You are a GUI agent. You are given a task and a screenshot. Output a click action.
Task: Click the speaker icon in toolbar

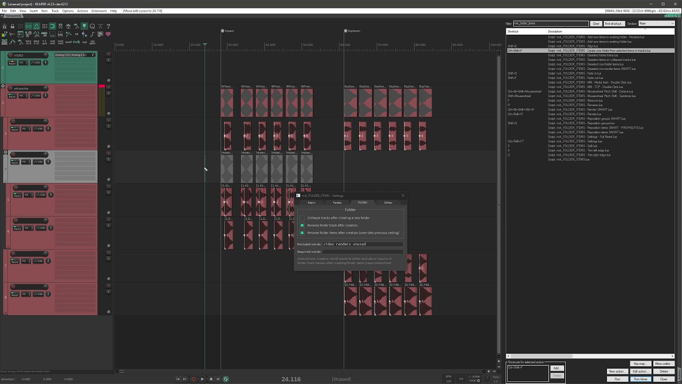point(60,26)
